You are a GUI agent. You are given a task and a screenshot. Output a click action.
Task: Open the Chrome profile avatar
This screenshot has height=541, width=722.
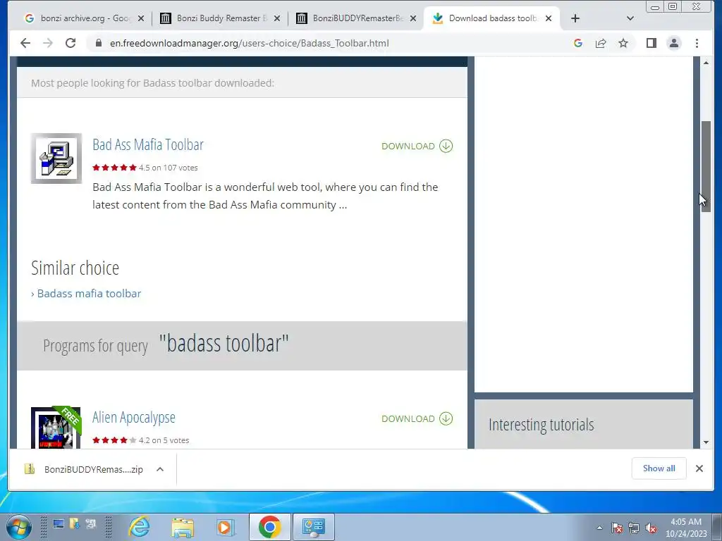click(x=674, y=43)
